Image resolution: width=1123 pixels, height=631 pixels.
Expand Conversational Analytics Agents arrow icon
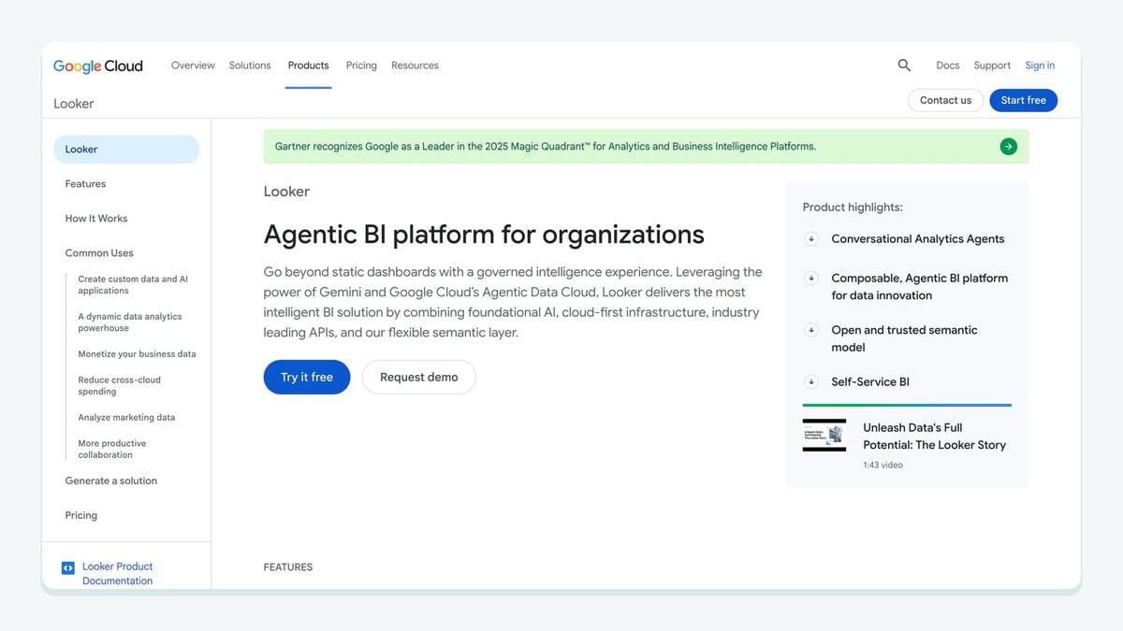[811, 238]
